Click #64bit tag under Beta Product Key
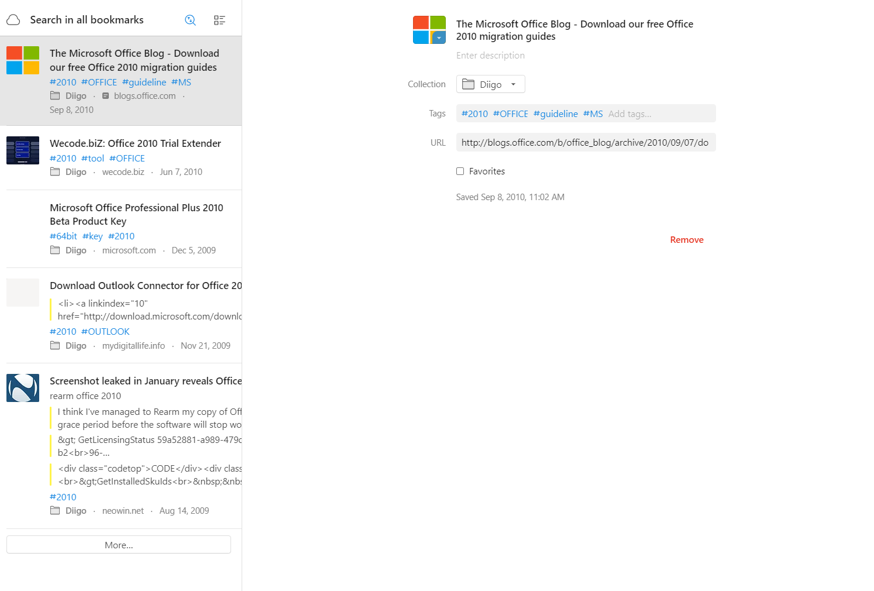This screenshot has width=874, height=591. click(63, 236)
